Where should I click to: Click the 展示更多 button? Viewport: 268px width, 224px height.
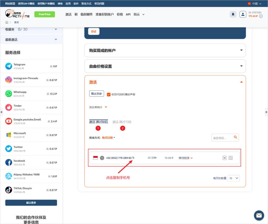coord(31,203)
